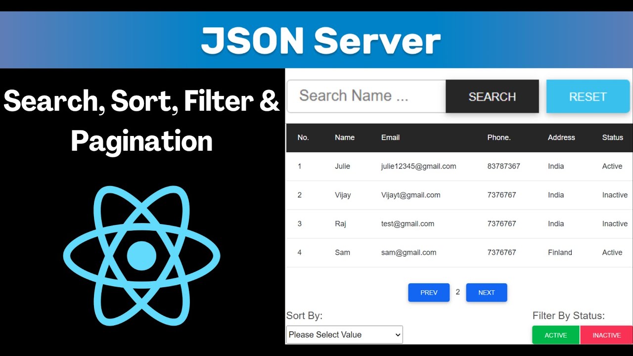Click Finland address in Sam's row
Viewport: 633px width, 356px height.
point(560,252)
